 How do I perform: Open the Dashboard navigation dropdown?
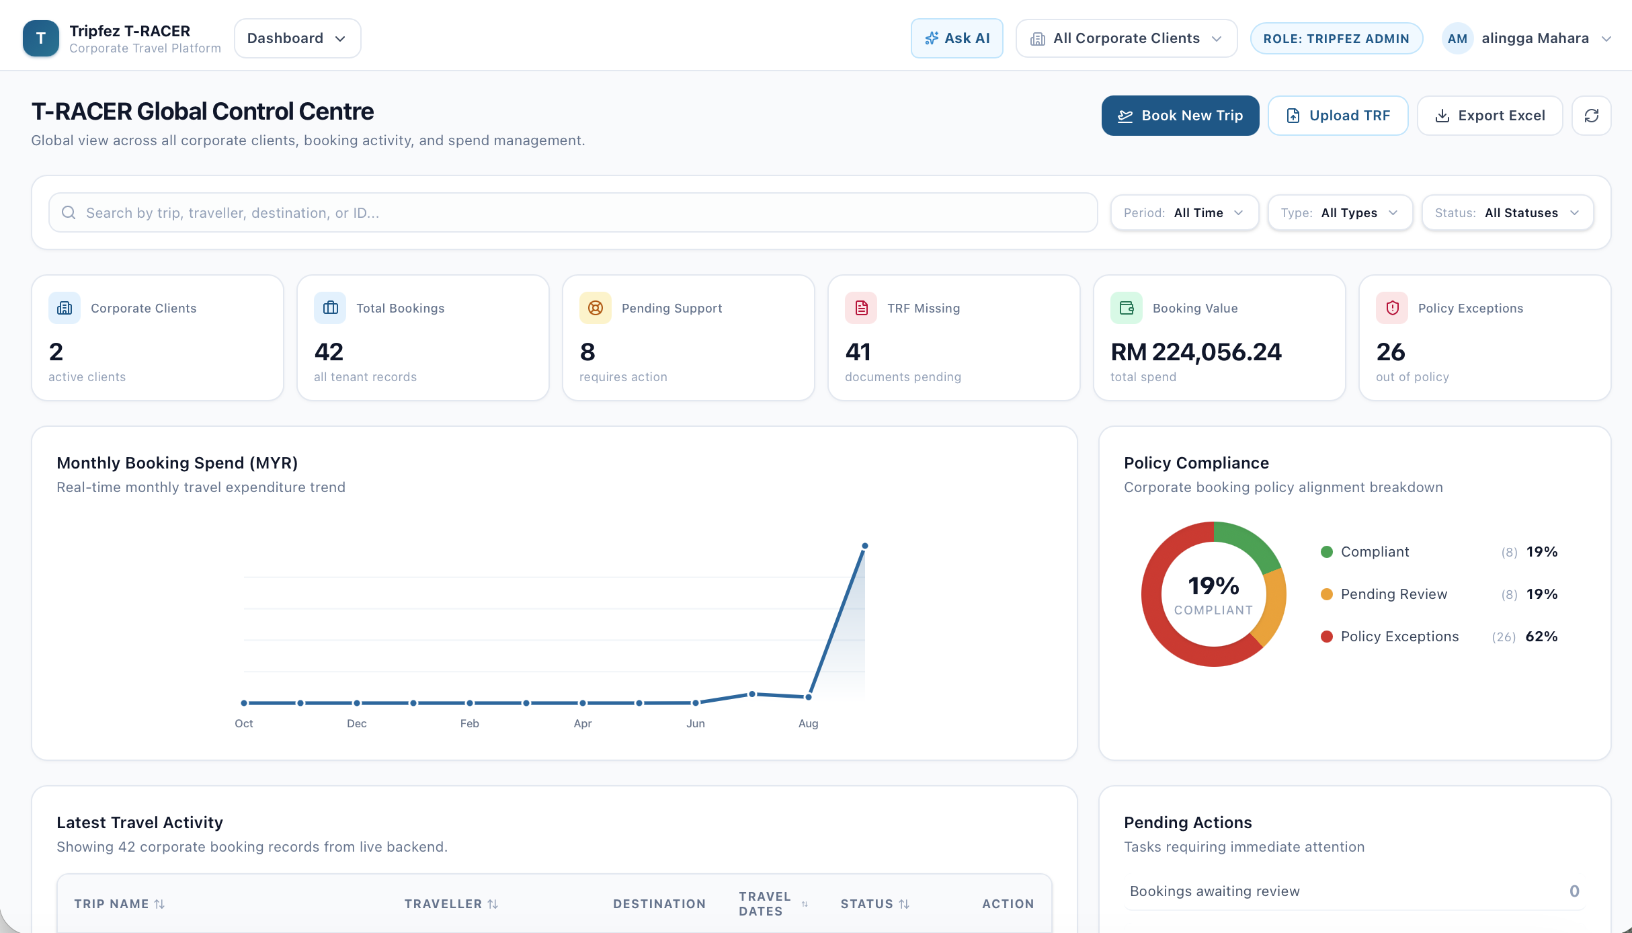(297, 38)
